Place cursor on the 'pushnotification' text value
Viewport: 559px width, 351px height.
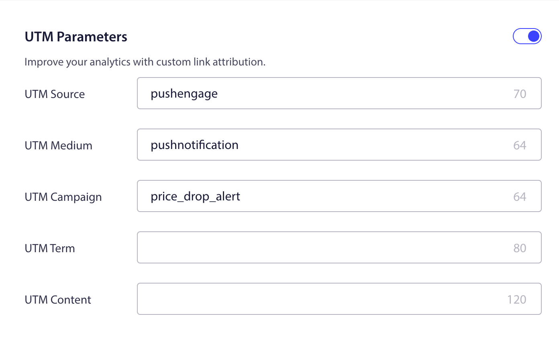194,145
